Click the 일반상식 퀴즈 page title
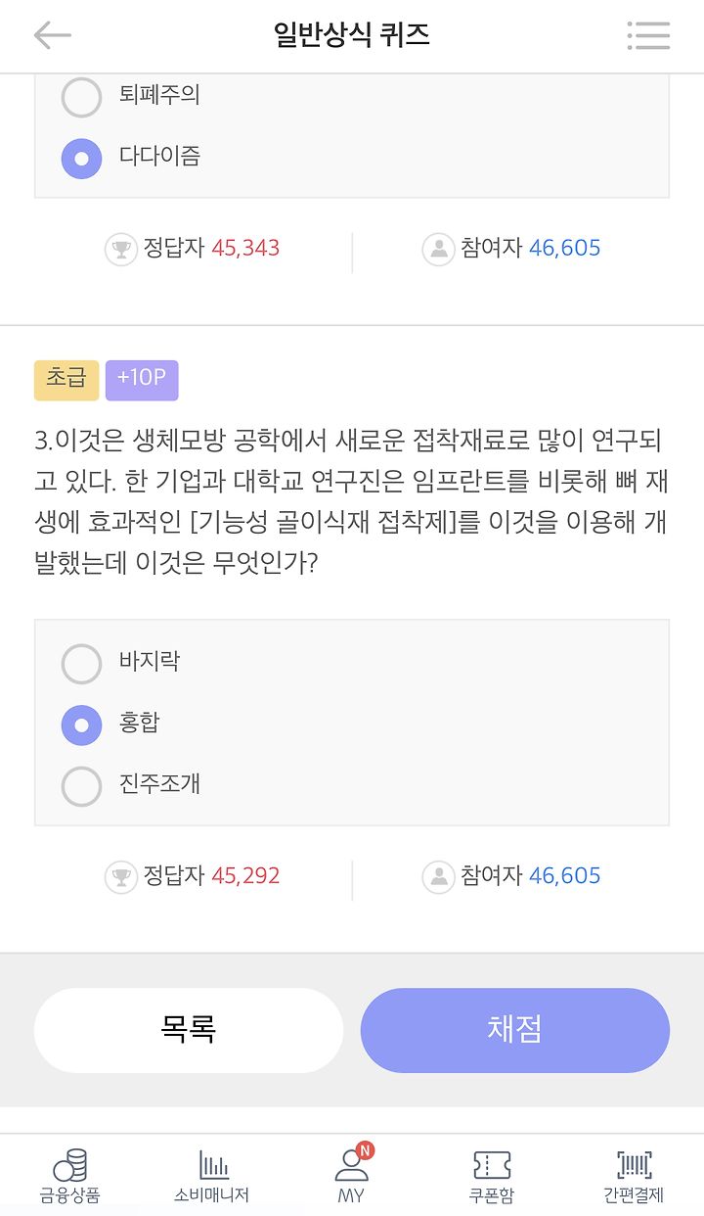 pos(352,36)
